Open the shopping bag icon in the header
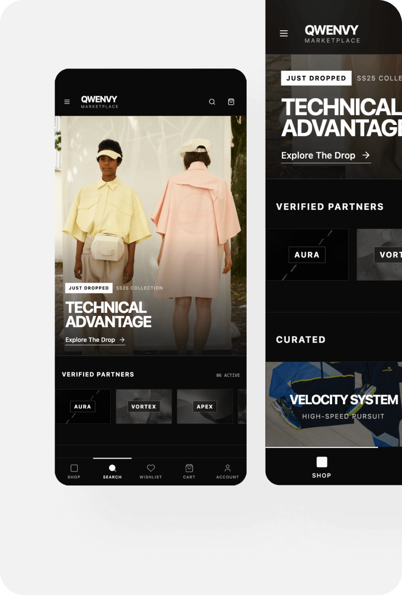Screen dimensions: 402x595 tap(231, 102)
